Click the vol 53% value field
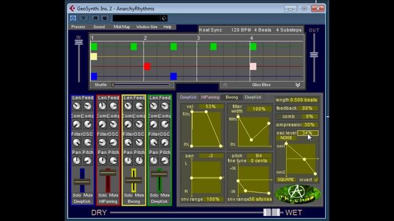This screenshot has height=221, width=394. (211, 106)
